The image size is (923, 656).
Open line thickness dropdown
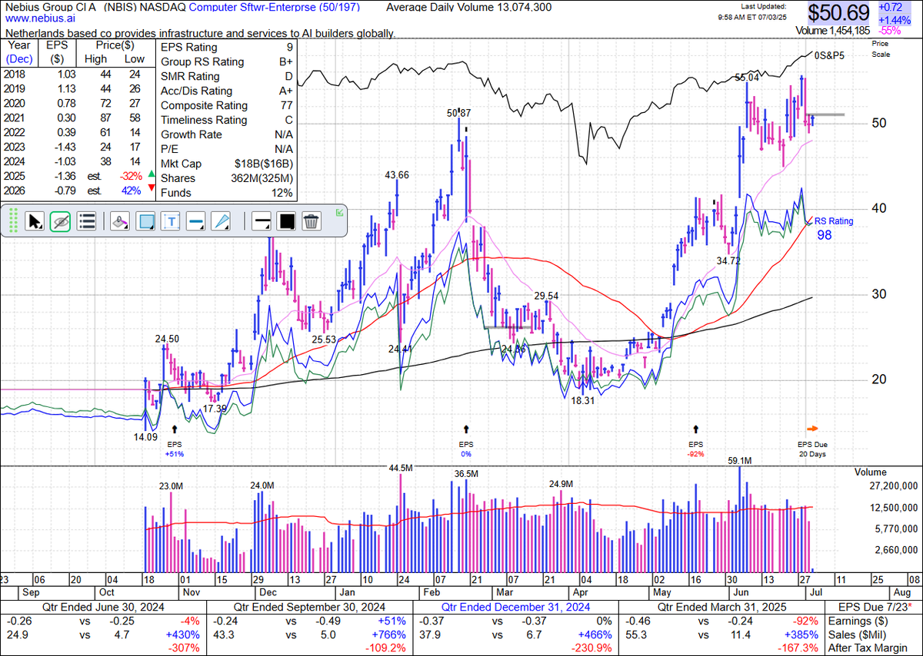point(262,221)
